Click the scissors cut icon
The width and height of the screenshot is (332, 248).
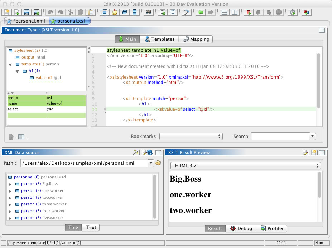[x=71, y=12]
